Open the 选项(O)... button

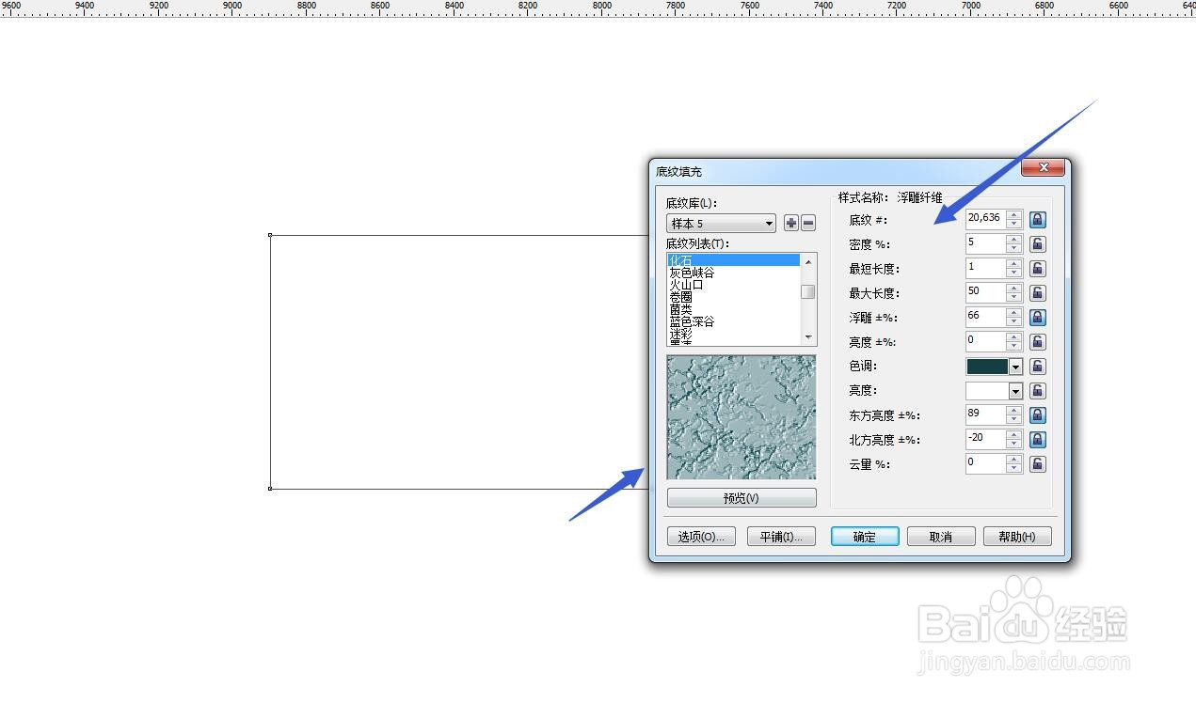point(701,537)
